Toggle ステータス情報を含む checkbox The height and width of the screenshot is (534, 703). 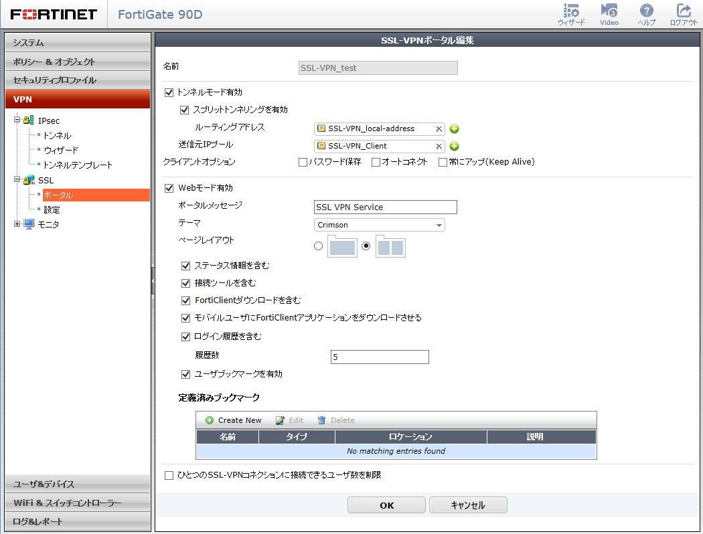(x=185, y=266)
